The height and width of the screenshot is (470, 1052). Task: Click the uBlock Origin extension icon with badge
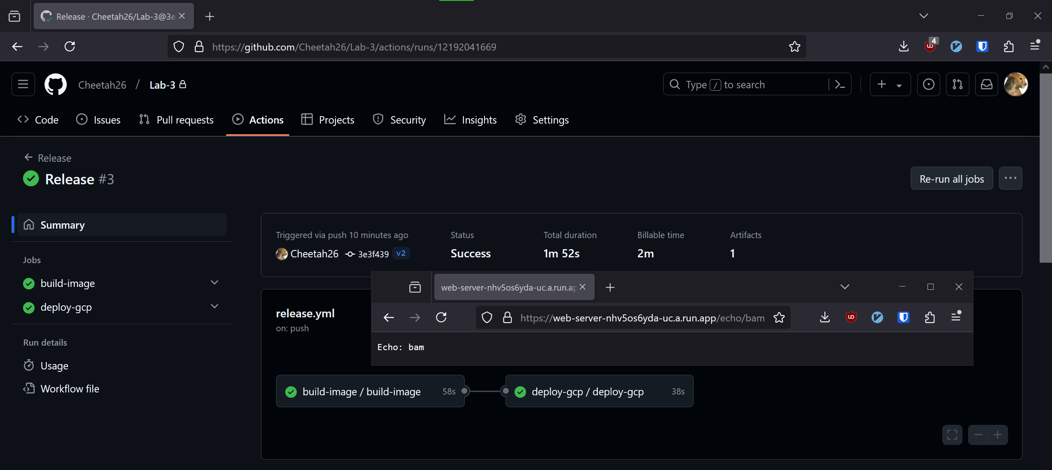click(930, 46)
